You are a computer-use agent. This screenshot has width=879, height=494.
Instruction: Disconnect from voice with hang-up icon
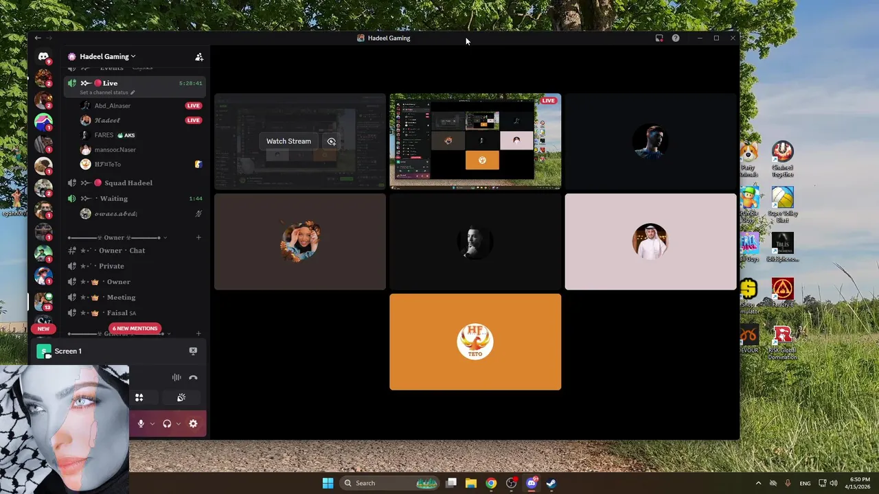(x=193, y=377)
